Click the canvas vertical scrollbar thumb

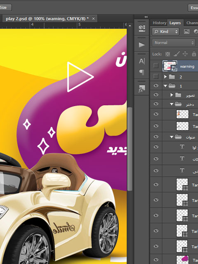pyautogui.click(x=130, y=149)
